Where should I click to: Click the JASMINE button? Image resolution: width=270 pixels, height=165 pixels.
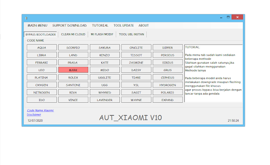point(136,62)
